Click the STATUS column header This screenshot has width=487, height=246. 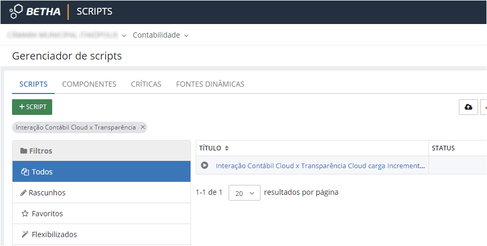[443, 148]
